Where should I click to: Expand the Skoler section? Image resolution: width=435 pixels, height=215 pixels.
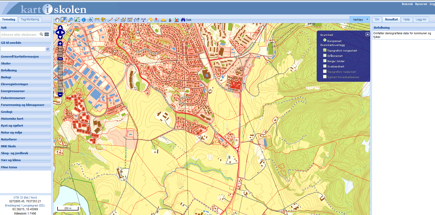25,63
